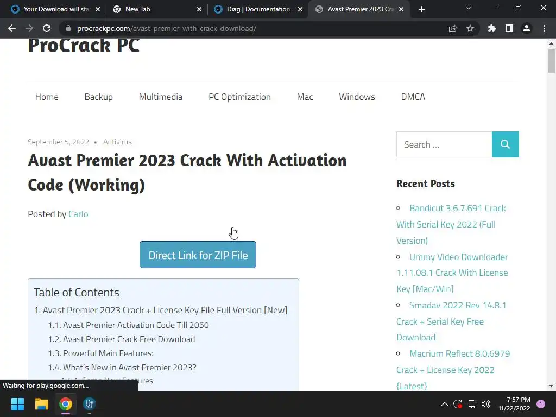Open File Explorer from the taskbar
The image size is (556, 417).
click(x=41, y=404)
